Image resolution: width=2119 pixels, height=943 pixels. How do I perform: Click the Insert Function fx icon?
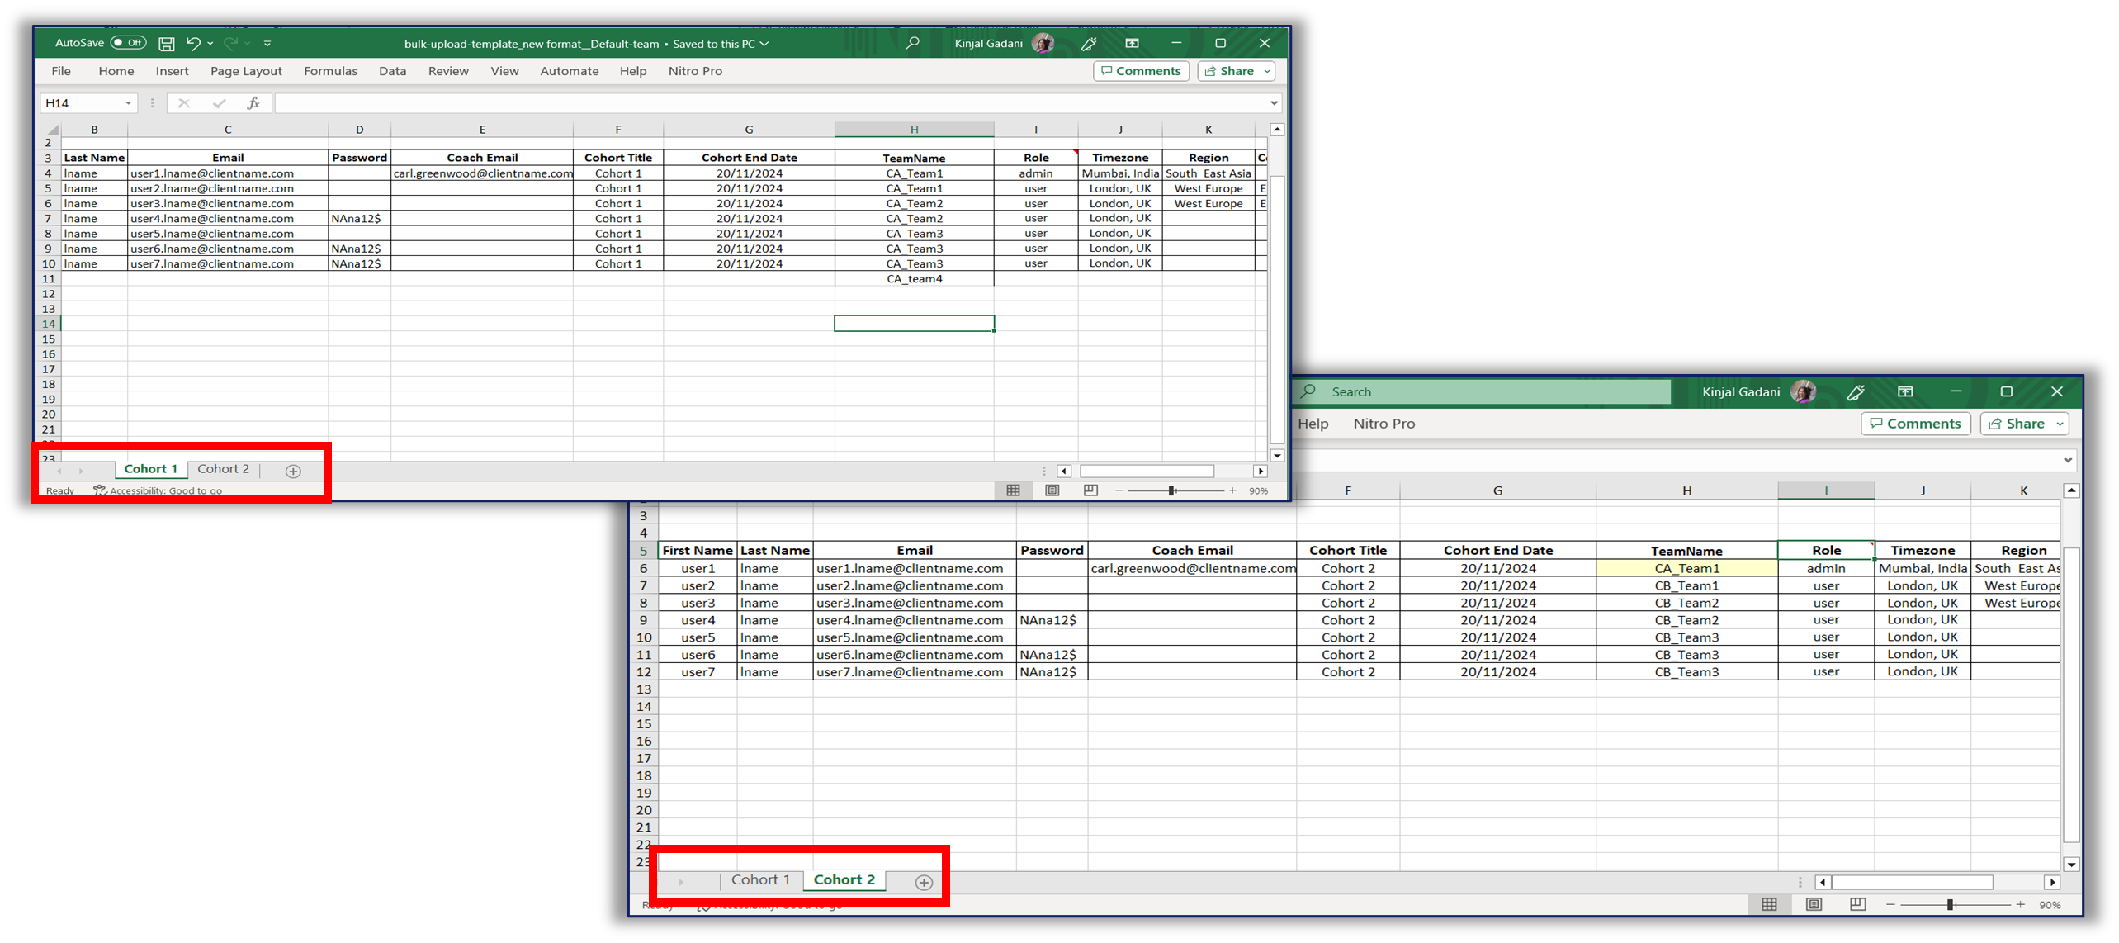[253, 103]
